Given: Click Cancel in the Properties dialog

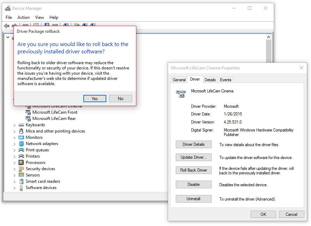Looking at the screenshot, I should [x=291, y=214].
